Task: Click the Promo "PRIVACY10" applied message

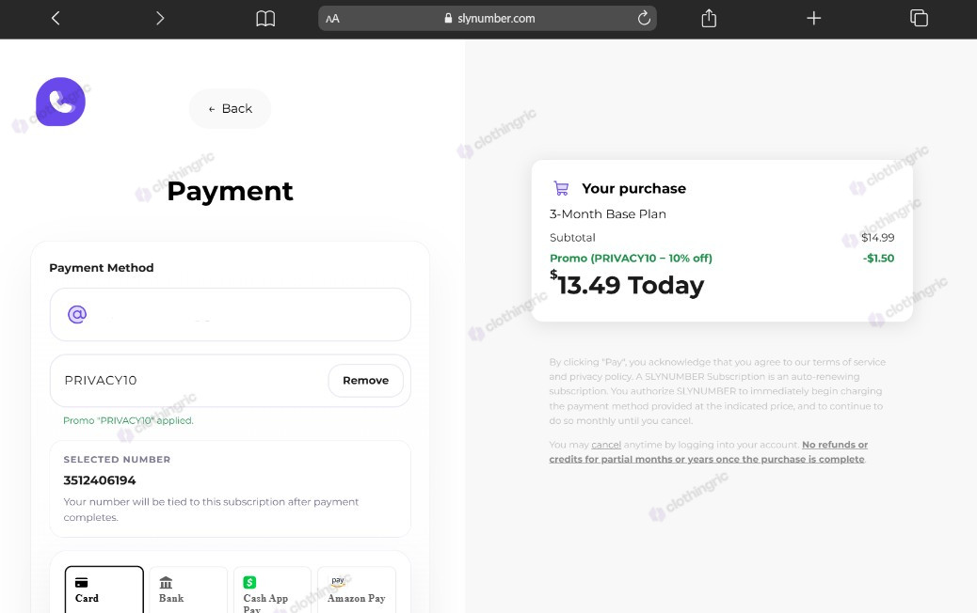Action: point(128,420)
